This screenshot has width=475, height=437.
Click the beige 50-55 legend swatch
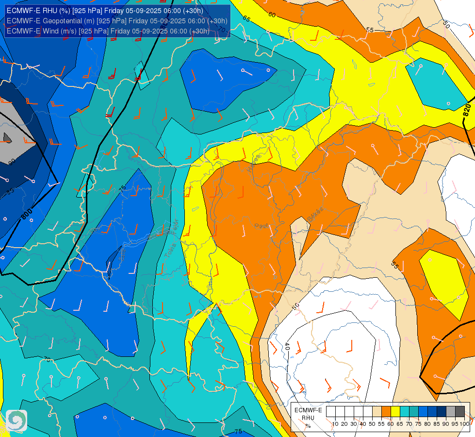coord(377,412)
